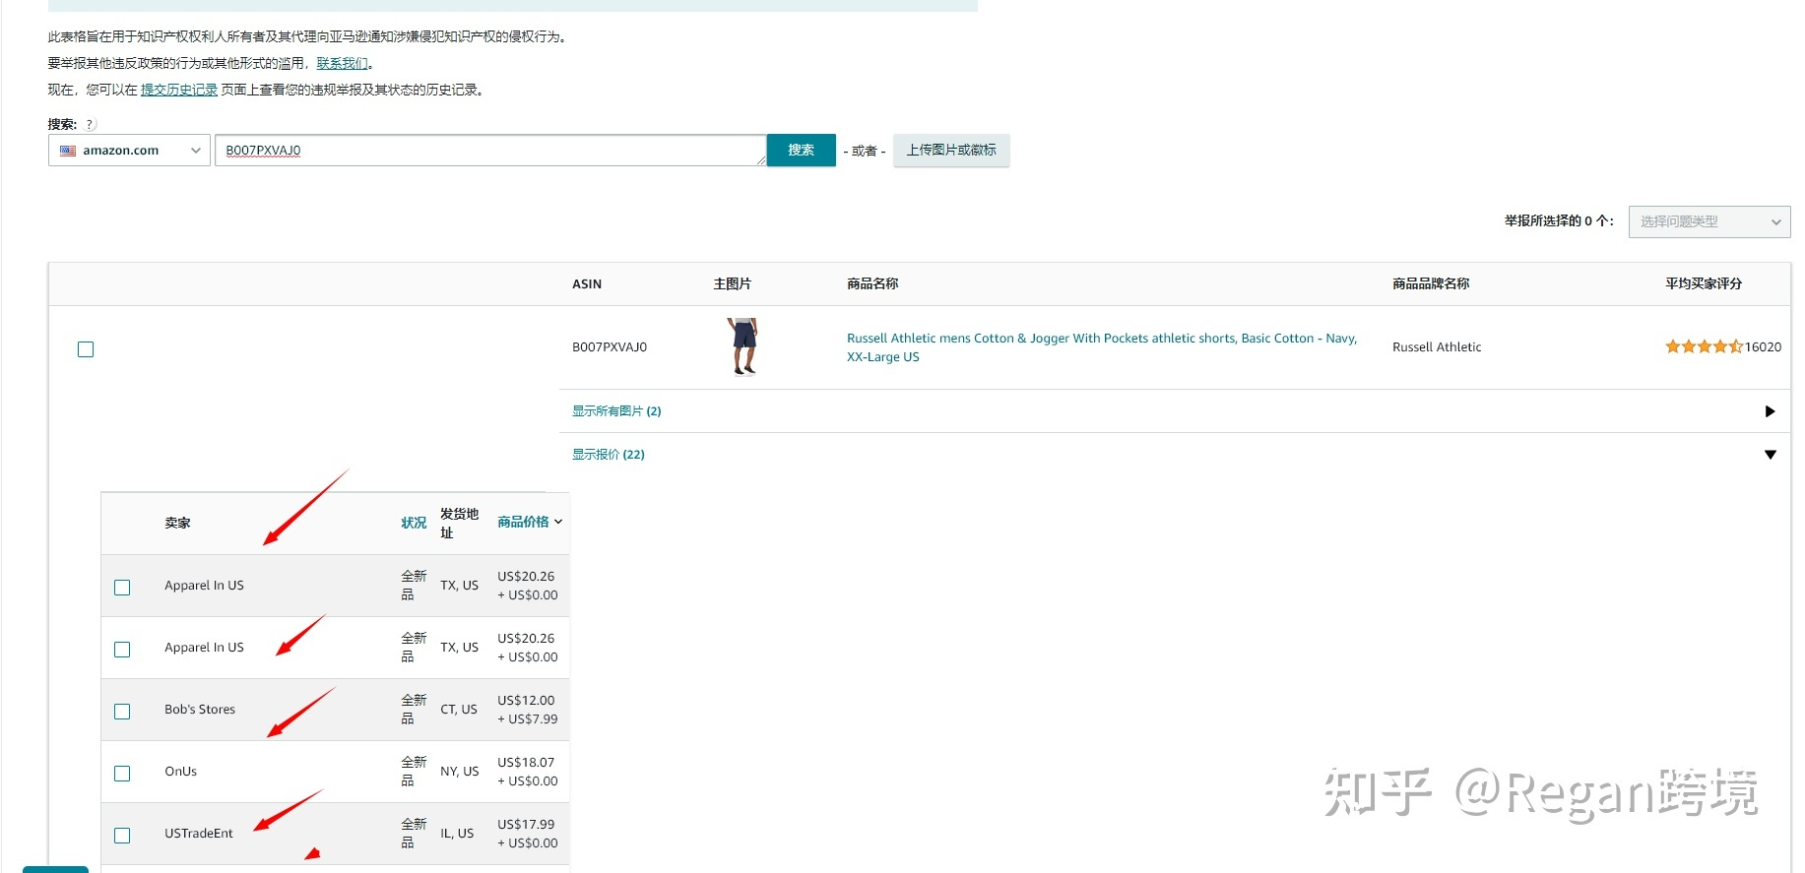Select the USTradeEnt seller checkbox
This screenshot has width=1805, height=873.
click(122, 836)
